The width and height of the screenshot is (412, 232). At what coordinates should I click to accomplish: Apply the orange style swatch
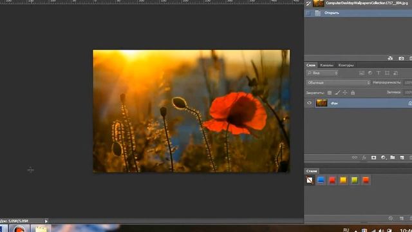(x=366, y=180)
